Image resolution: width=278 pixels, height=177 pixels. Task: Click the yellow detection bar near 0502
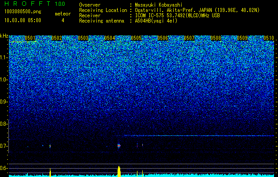point(50,173)
